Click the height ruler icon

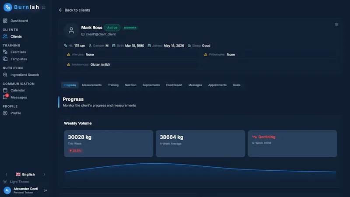click(66, 46)
